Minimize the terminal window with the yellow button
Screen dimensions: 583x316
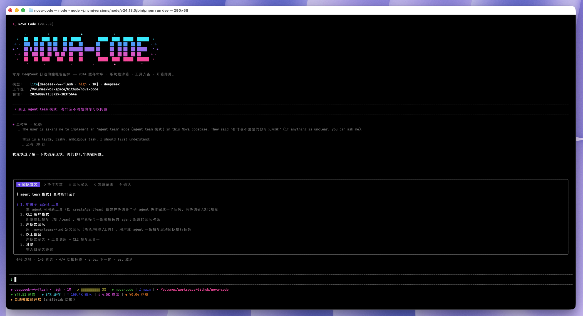coord(17,10)
